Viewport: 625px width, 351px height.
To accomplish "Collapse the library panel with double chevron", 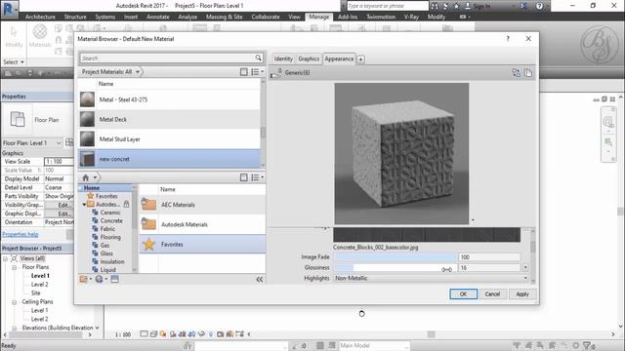I will (260, 280).
